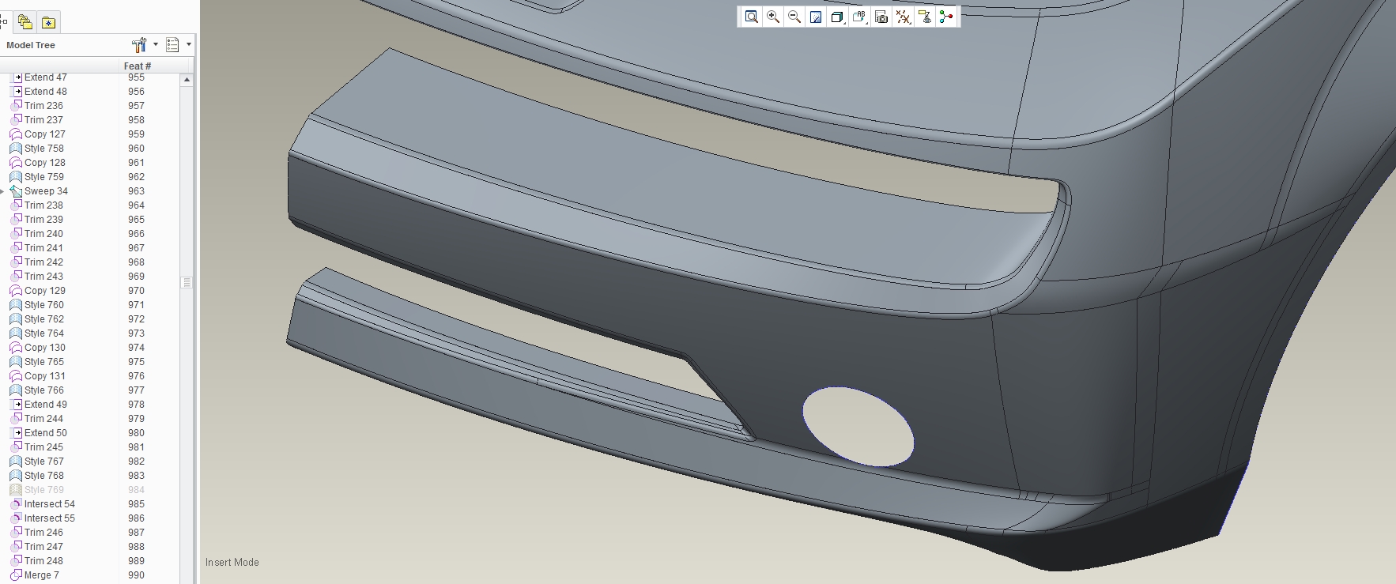Select the Style 762 feature
The image size is (1396, 584).
44,319
